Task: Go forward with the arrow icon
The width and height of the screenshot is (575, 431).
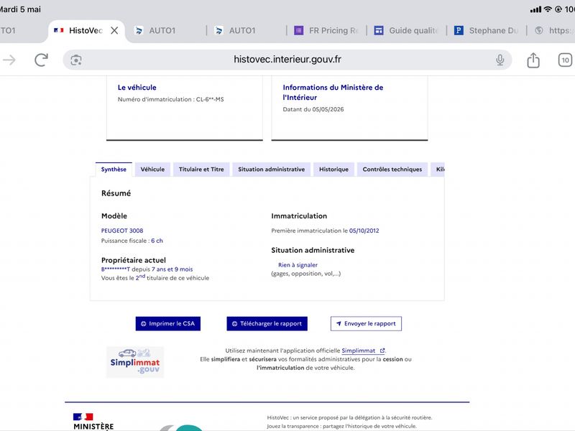Action: pyautogui.click(x=9, y=60)
